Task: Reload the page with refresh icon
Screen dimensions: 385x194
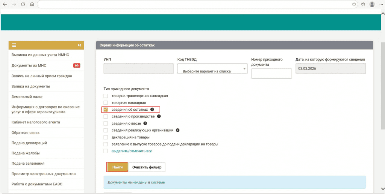Action: [x=23, y=4]
